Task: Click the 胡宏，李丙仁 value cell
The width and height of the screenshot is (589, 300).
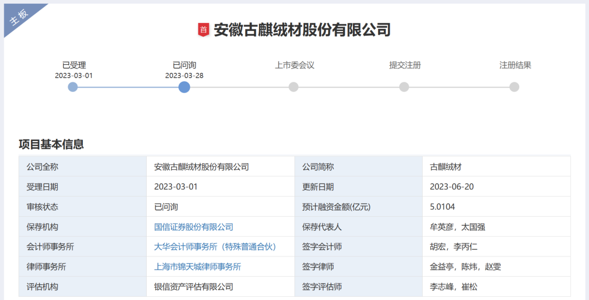Action: click(497, 247)
